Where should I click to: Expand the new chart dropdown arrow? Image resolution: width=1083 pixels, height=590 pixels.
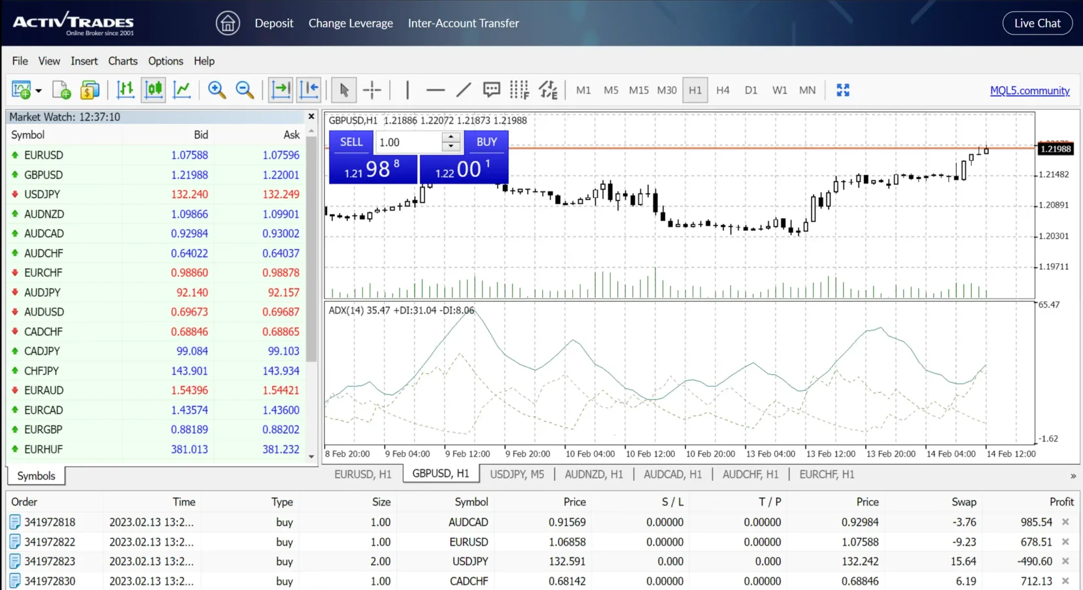(x=39, y=91)
